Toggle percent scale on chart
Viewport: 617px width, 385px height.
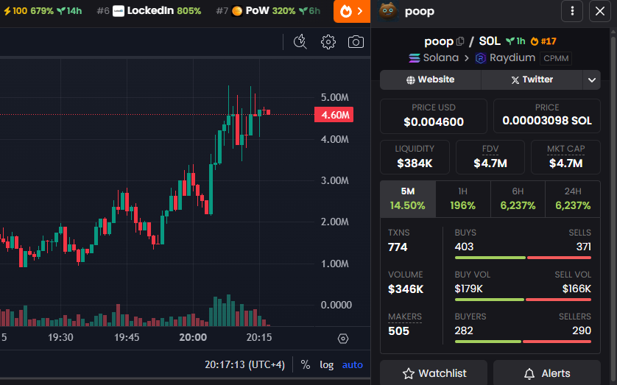pos(306,364)
